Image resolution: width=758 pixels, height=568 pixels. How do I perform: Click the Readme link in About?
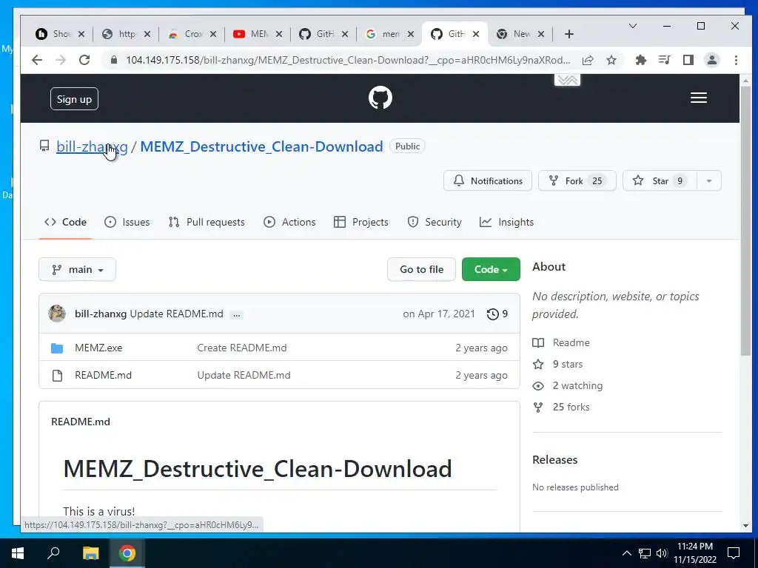coord(571,342)
